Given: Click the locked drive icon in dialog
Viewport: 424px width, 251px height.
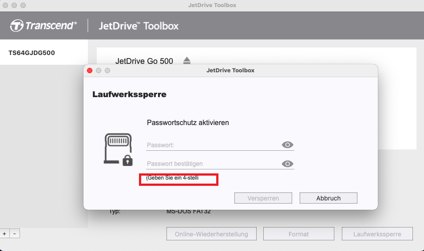Looking at the screenshot, I should pyautogui.click(x=119, y=149).
